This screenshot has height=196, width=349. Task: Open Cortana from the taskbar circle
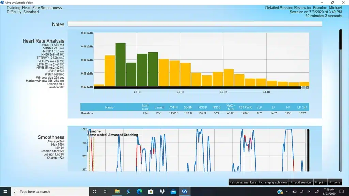coord(94,191)
